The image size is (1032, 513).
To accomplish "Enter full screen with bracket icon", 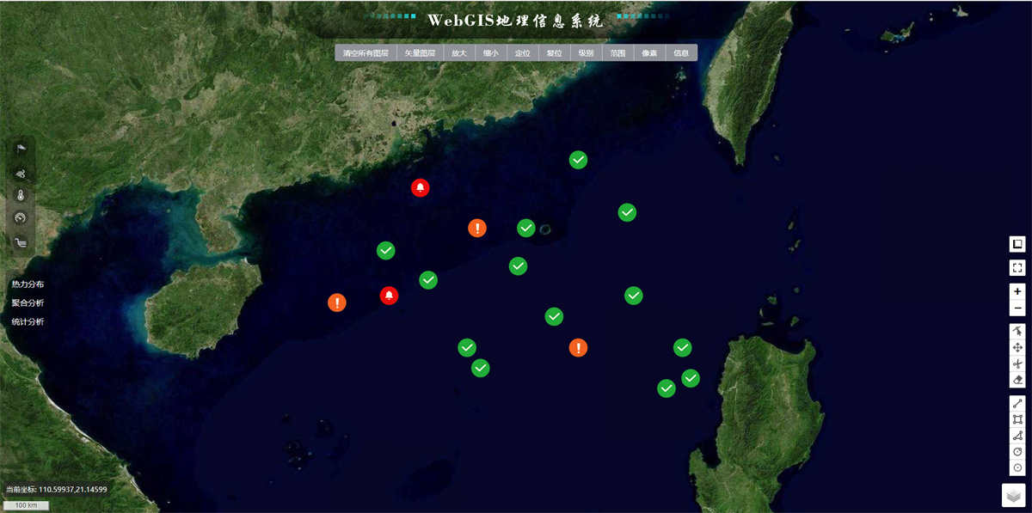I will pos(1017,268).
